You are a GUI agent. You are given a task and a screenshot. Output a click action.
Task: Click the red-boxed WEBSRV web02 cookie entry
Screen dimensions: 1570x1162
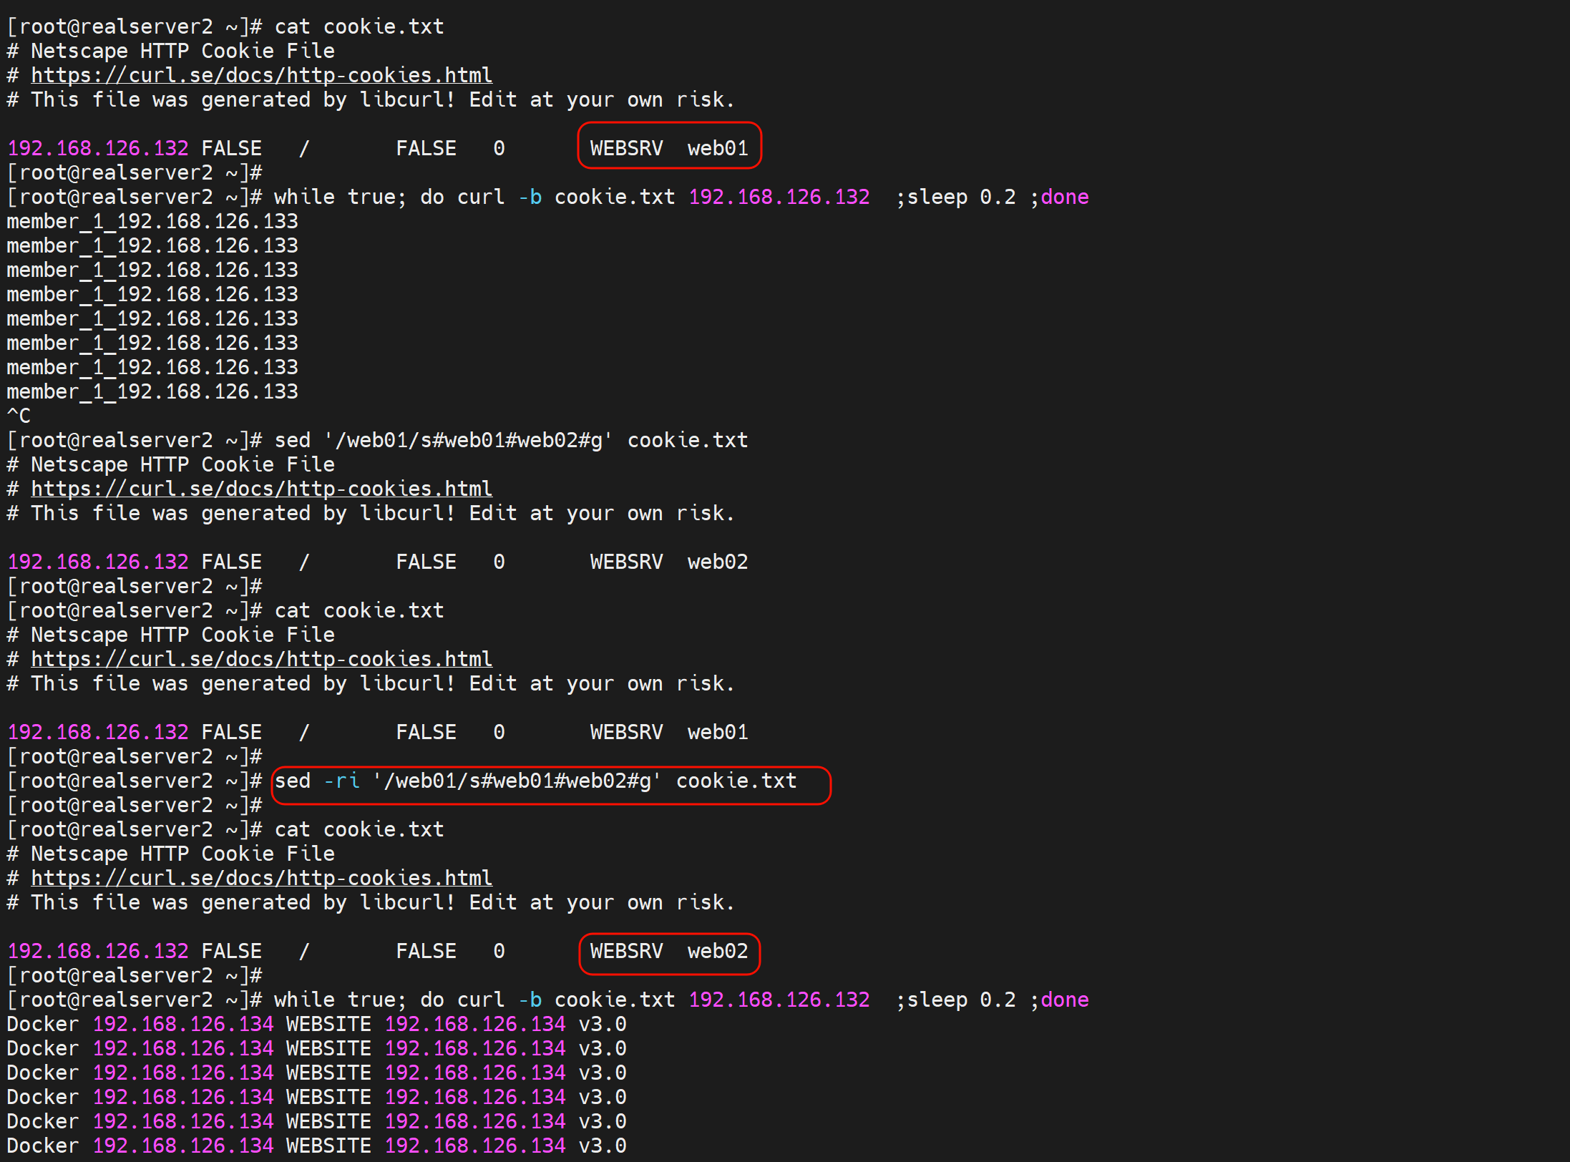coord(668,951)
